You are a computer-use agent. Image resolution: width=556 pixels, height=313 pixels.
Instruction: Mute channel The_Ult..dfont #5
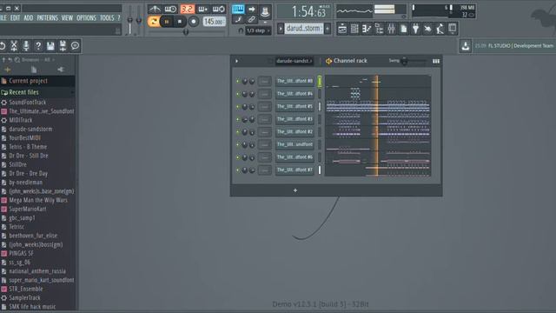[x=237, y=106]
